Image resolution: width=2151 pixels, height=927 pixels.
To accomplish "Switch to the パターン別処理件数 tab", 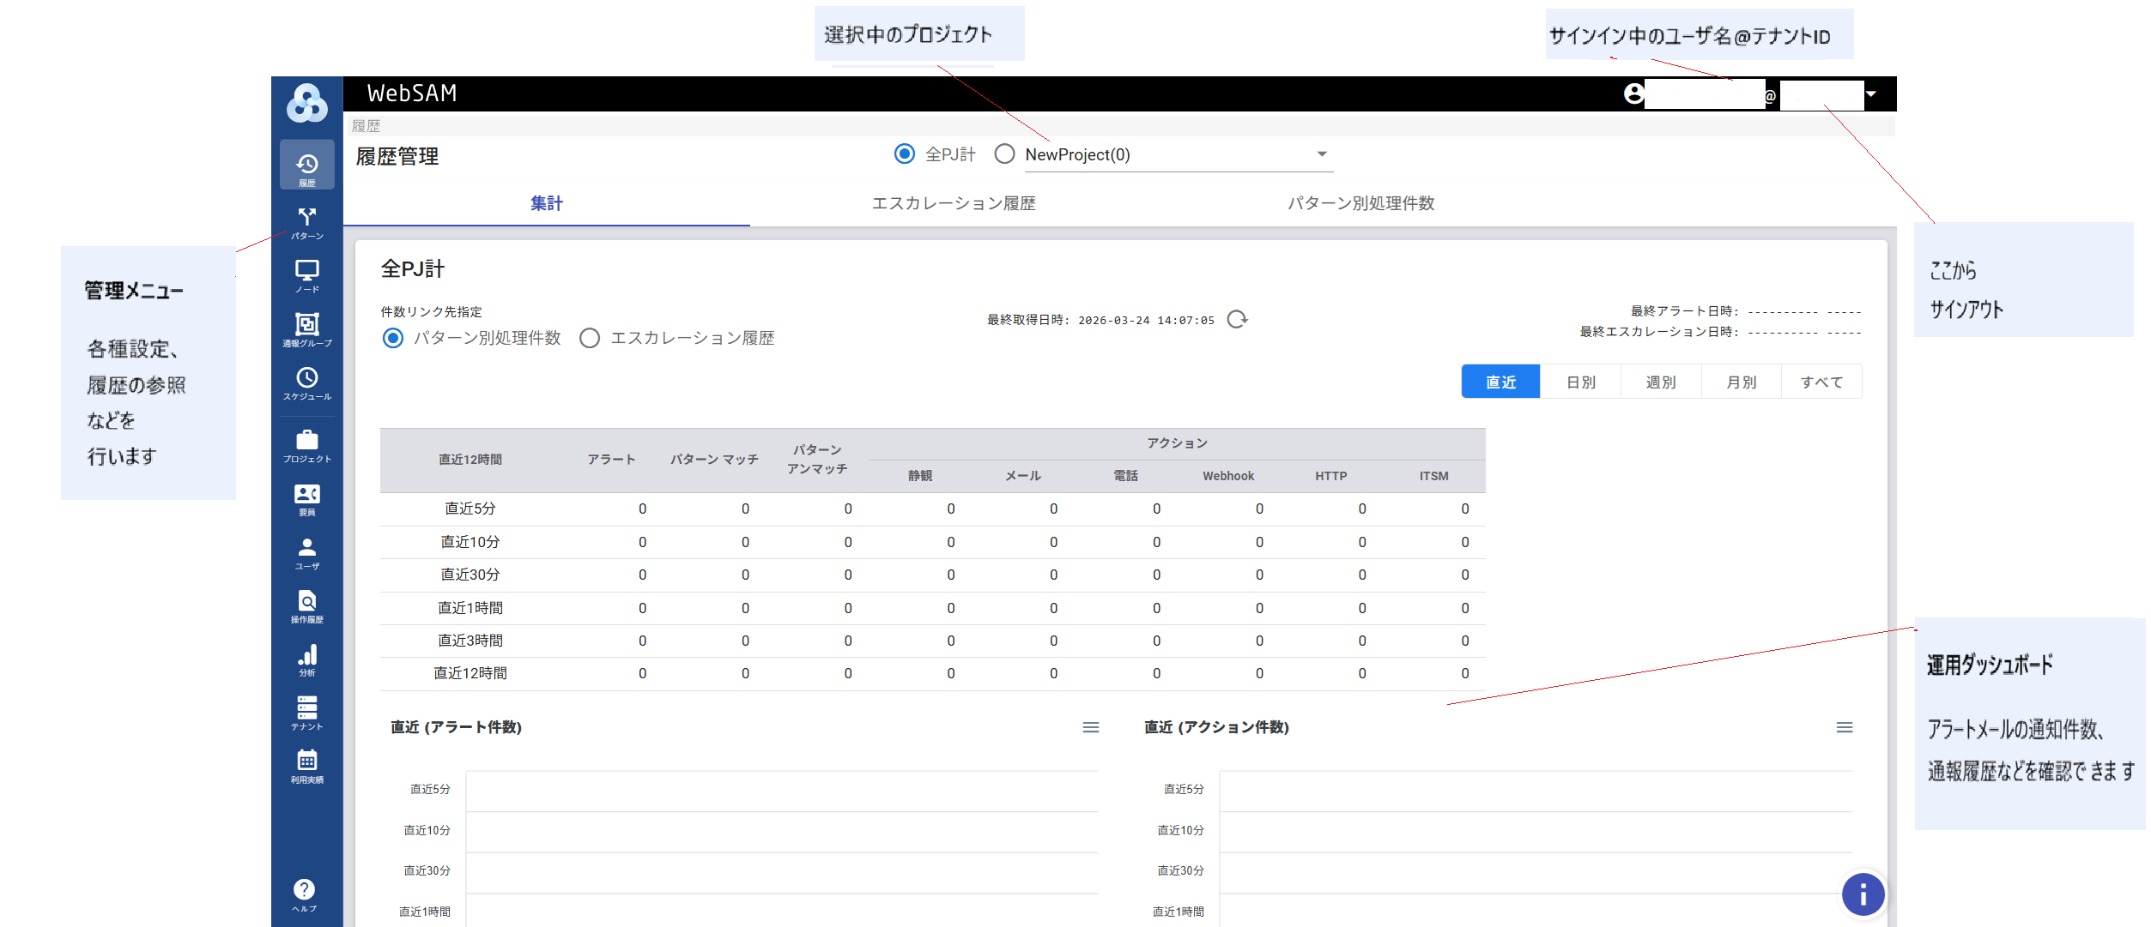I will [1360, 204].
